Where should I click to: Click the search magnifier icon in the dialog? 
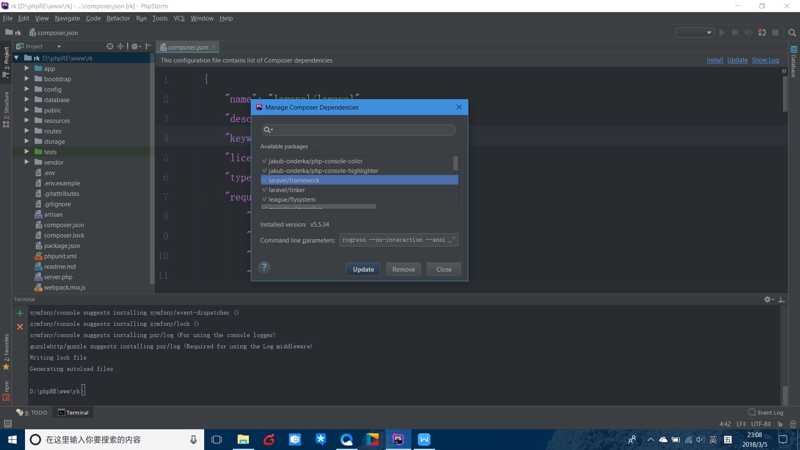pos(268,130)
